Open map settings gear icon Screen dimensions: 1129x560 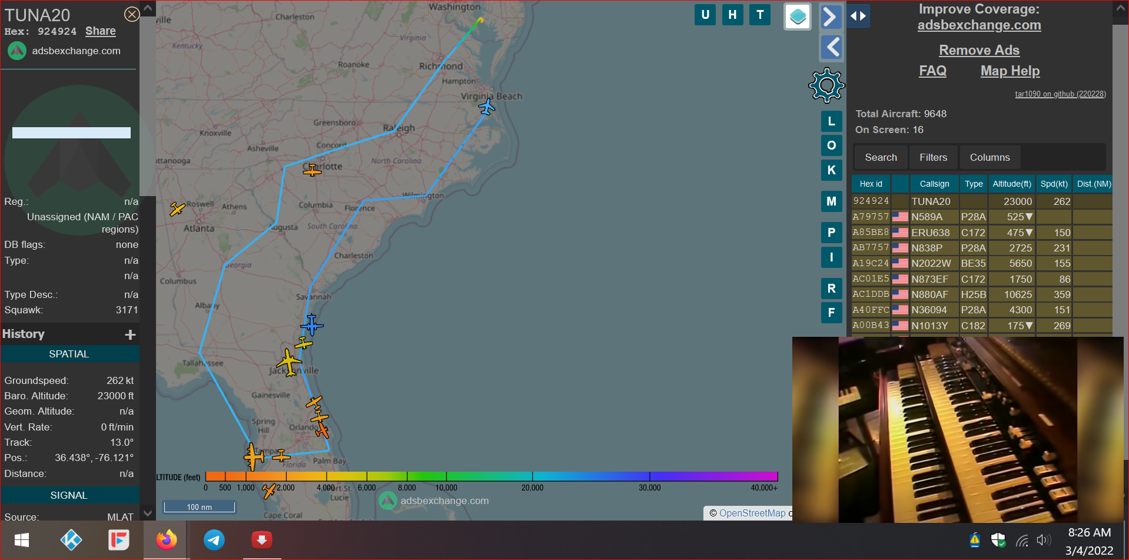point(827,85)
